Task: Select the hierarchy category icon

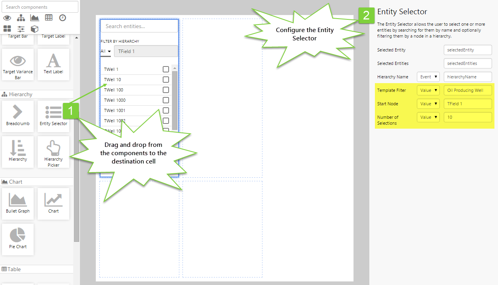Action: (21, 18)
